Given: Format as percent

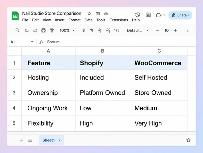Looking at the screenshot, I should click(92, 30).
